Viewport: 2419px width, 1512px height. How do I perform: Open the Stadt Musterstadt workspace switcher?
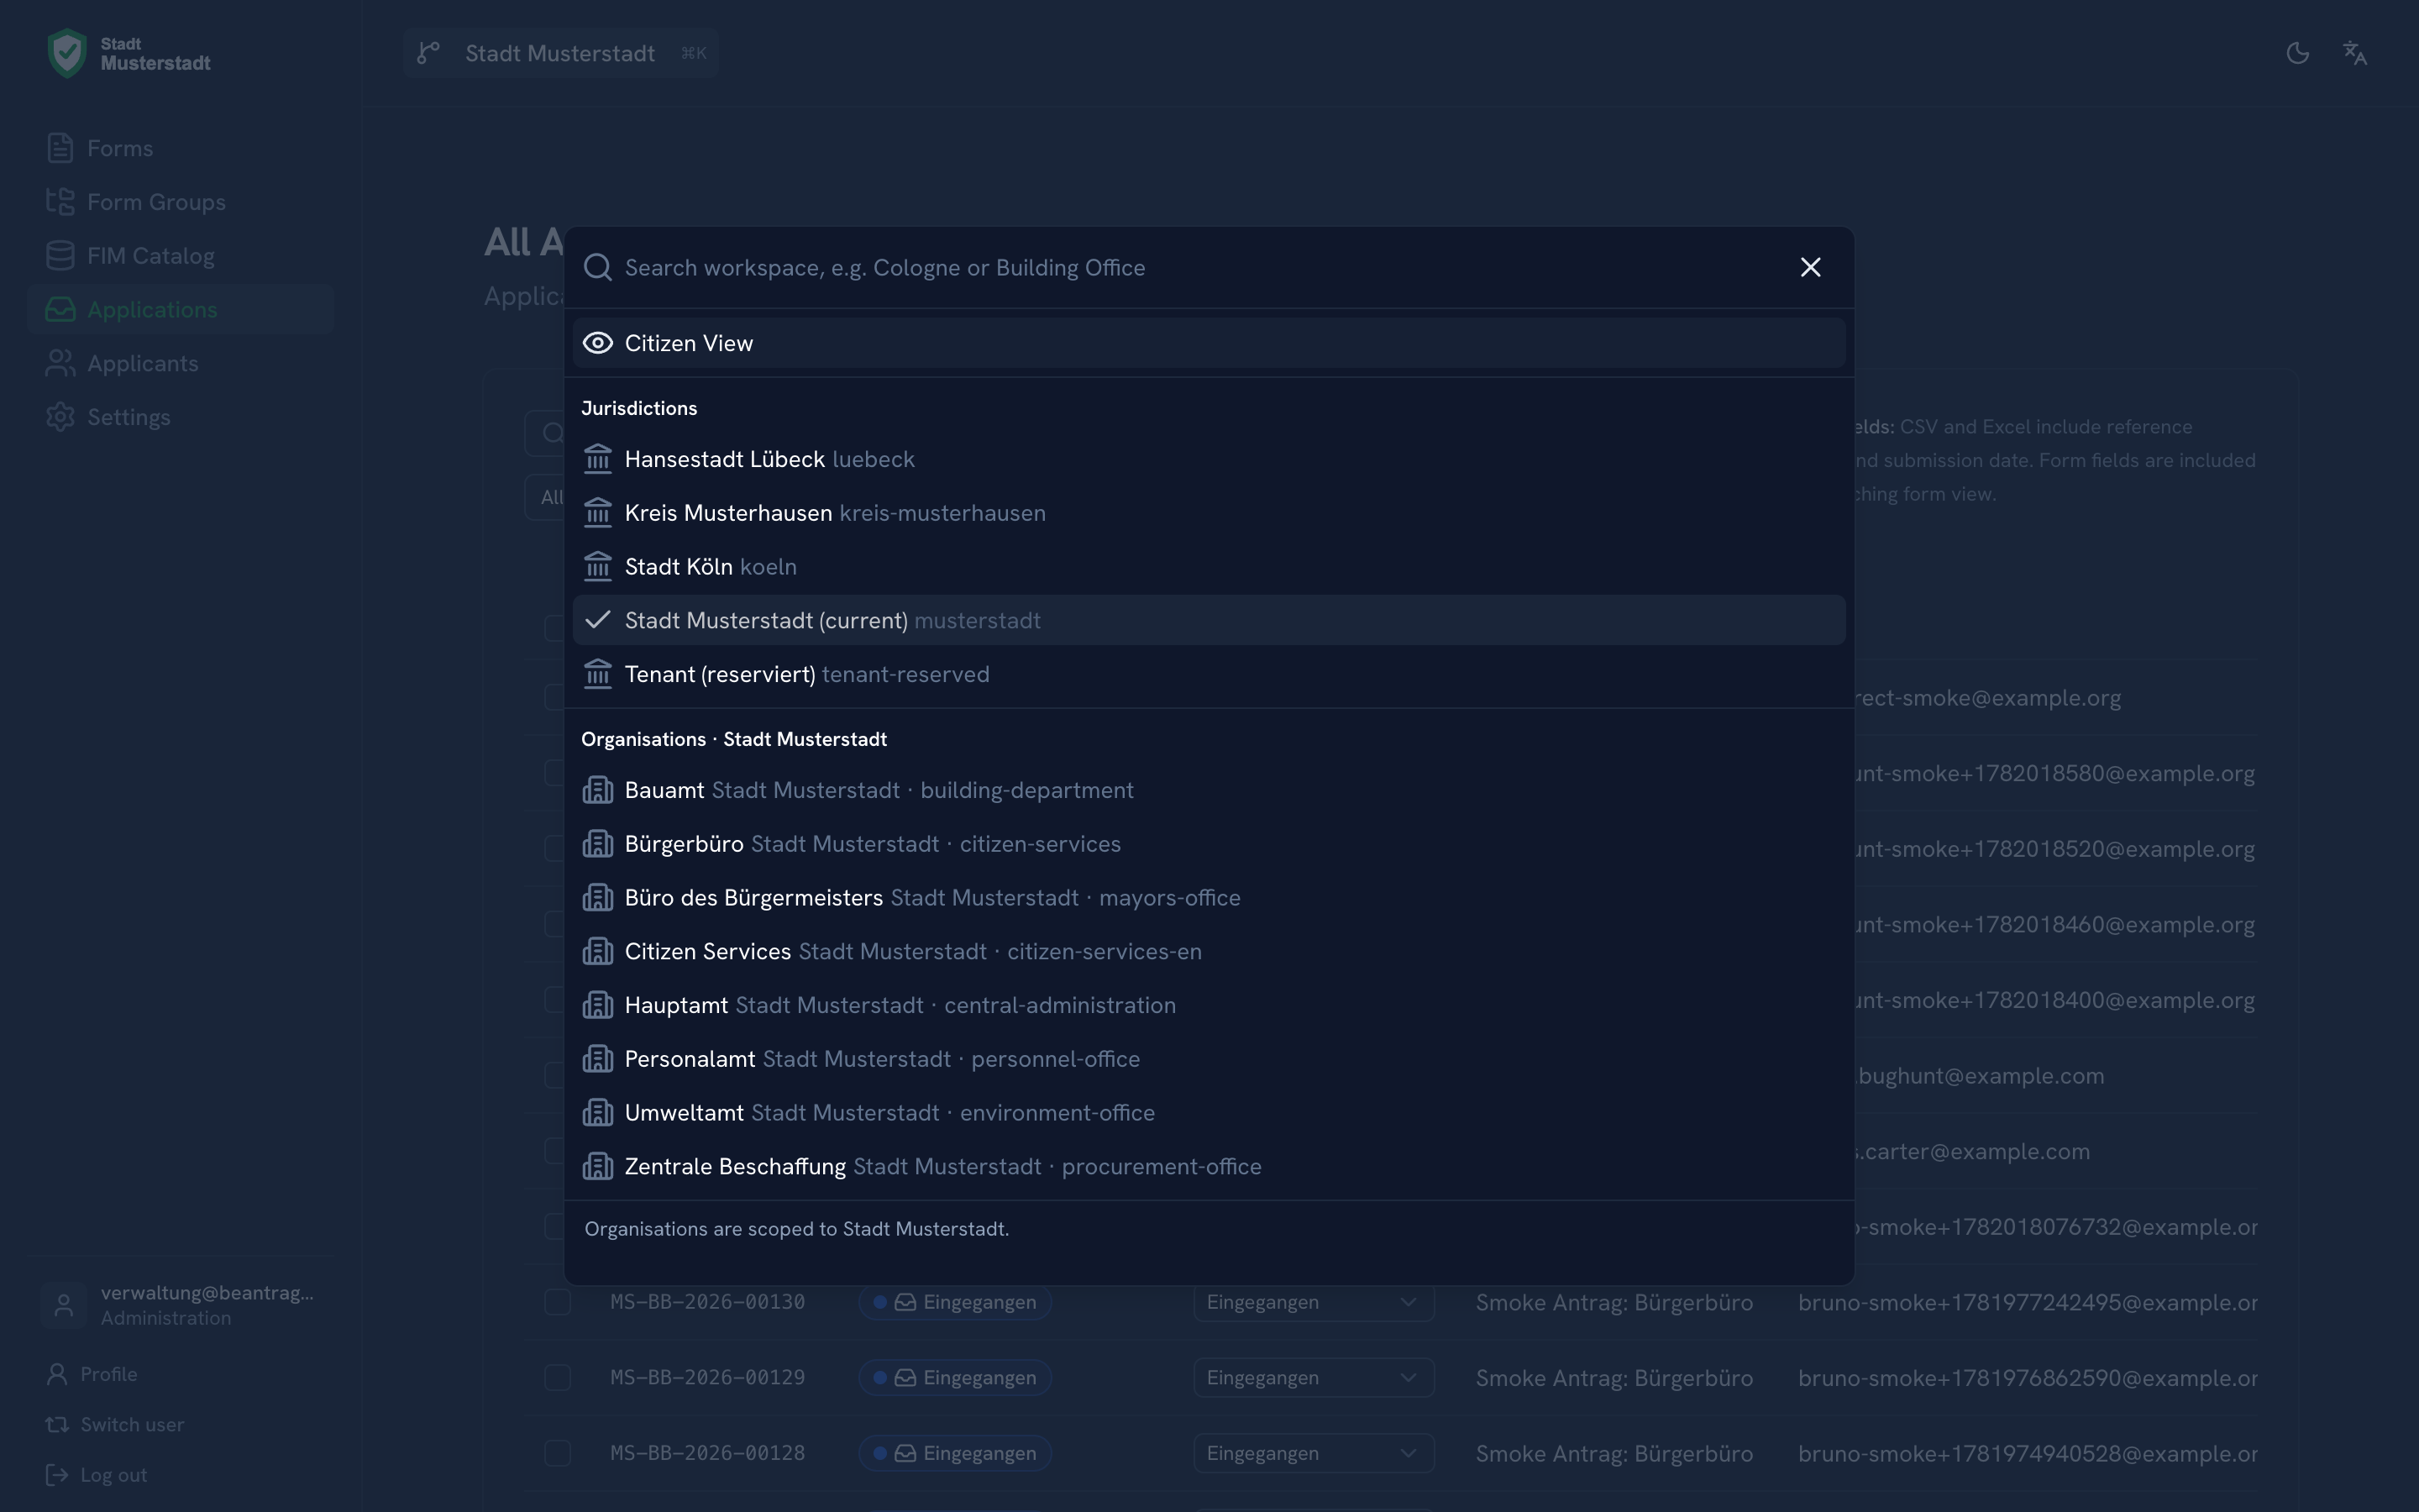(561, 53)
